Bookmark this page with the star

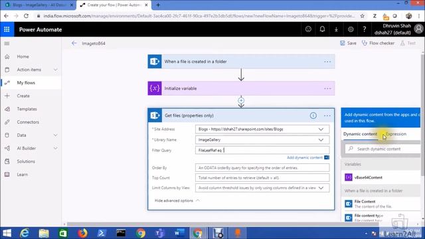click(363, 16)
